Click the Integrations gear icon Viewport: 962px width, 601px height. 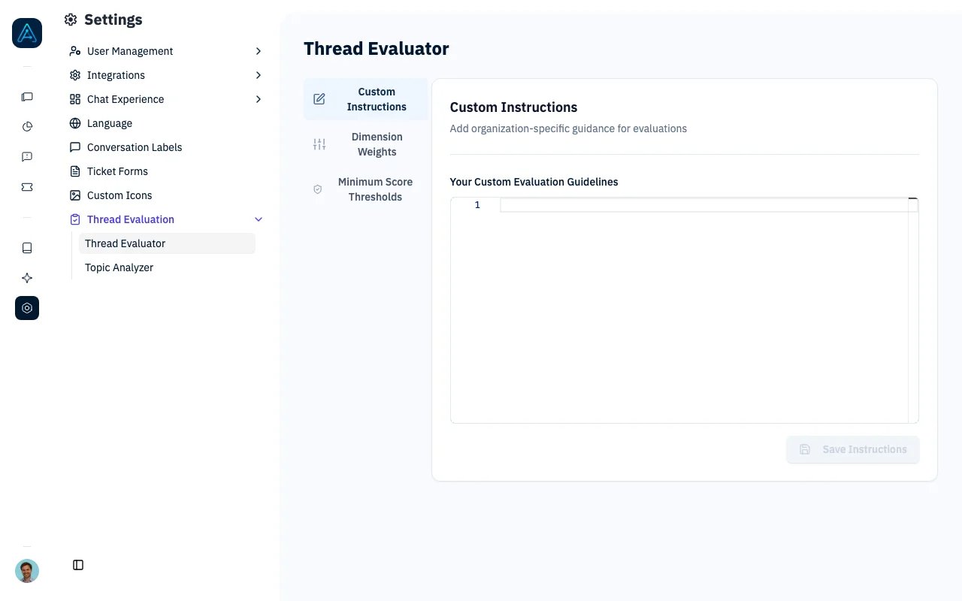point(75,75)
